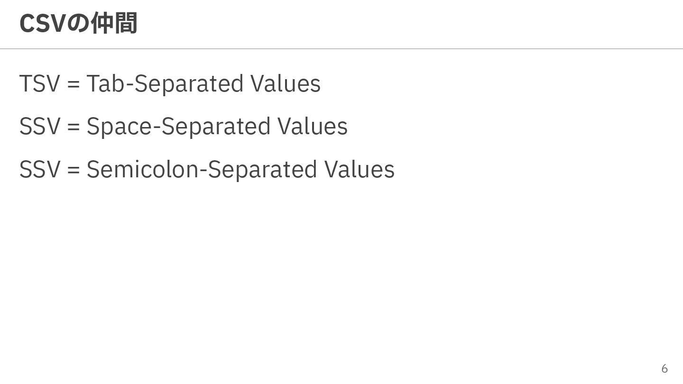Click the equals sign after "TSV"
The height and width of the screenshot is (384, 683).
74,84
